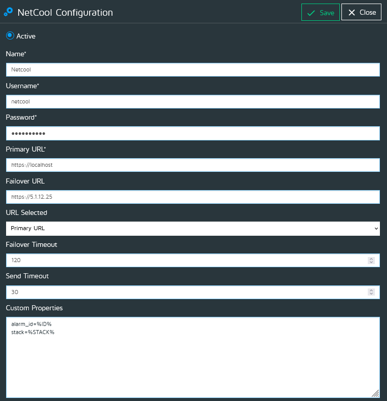This screenshot has width=387, height=401.
Task: Click the Username input field
Action: click(192, 101)
